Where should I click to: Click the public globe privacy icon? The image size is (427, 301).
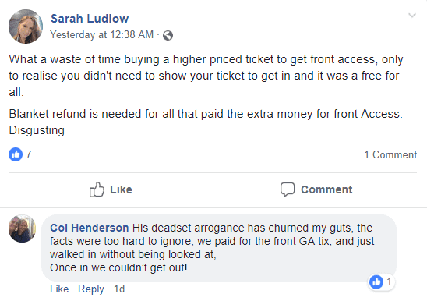(x=168, y=35)
